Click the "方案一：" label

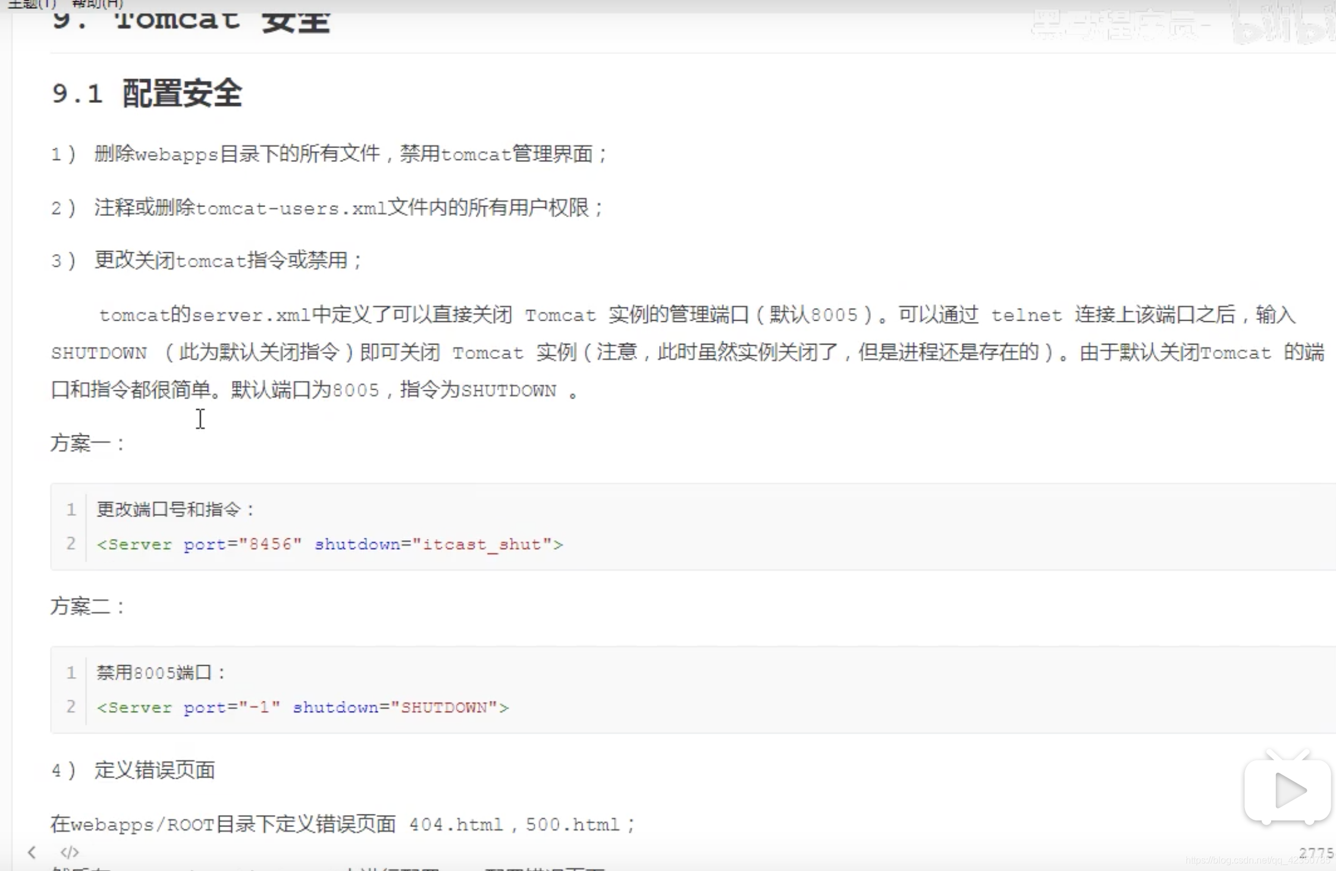(x=88, y=443)
